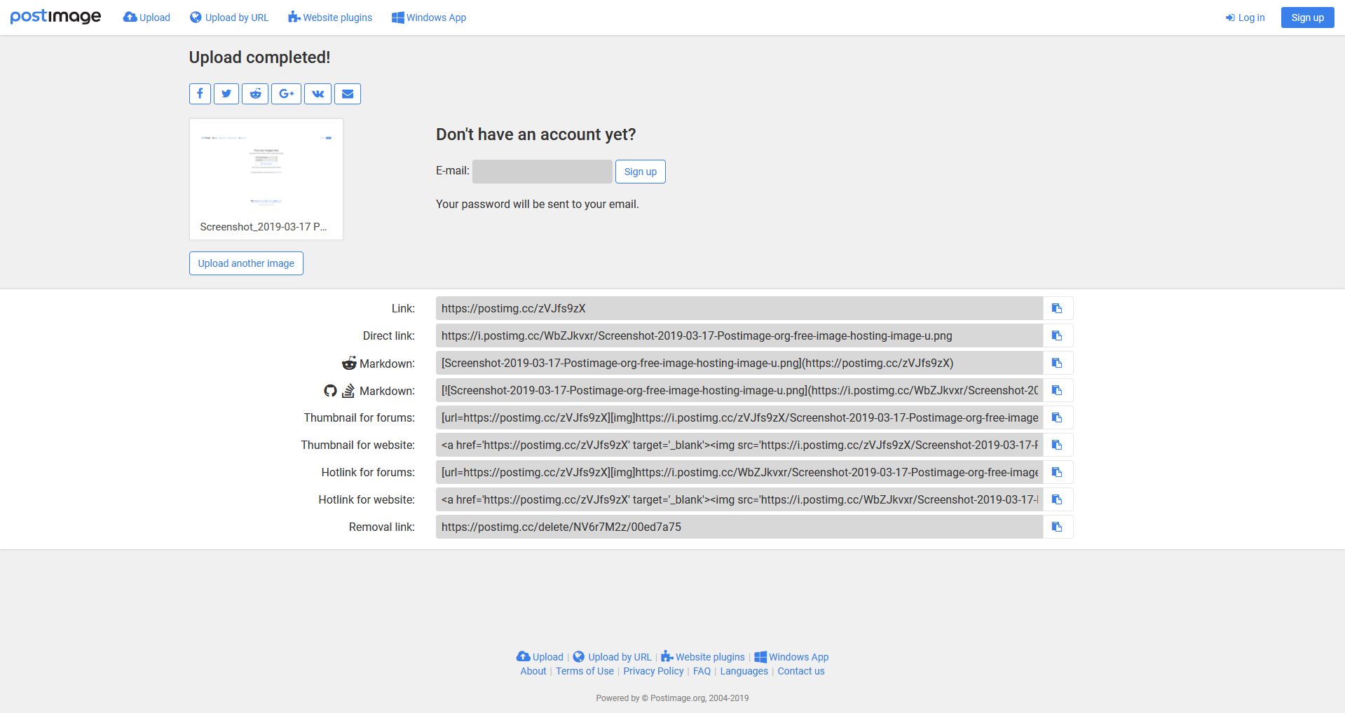
Task: Click the Screenshot_2019-03-17 filename caption
Action: pyautogui.click(x=264, y=227)
